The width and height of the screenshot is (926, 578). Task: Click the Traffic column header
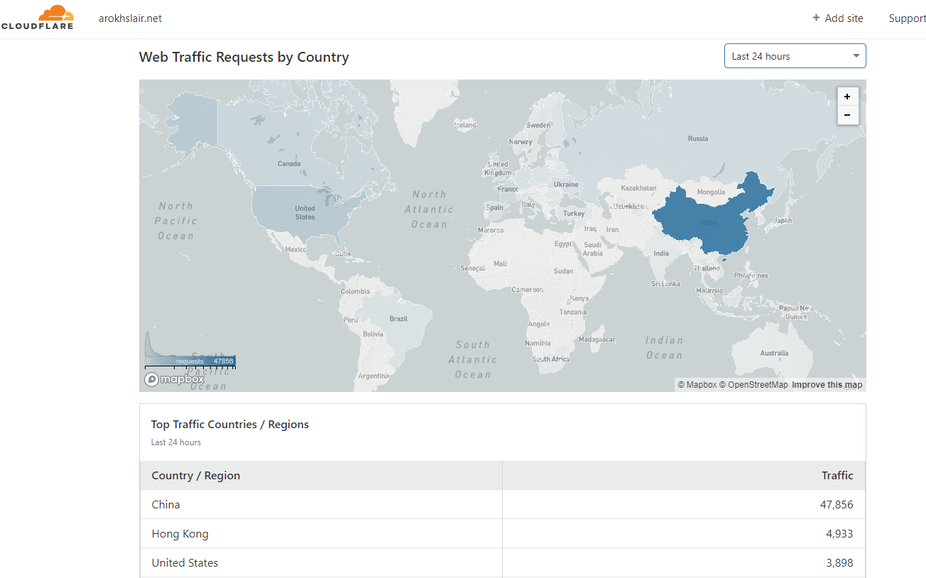click(x=837, y=476)
